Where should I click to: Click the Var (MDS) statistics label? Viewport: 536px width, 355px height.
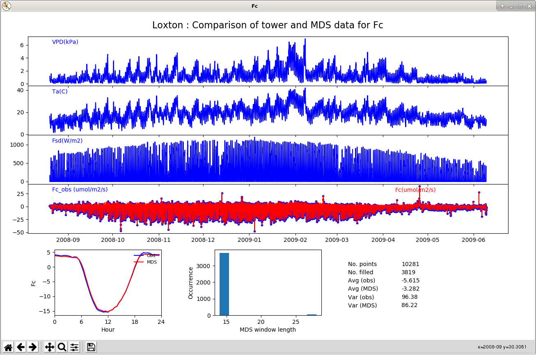(362, 305)
